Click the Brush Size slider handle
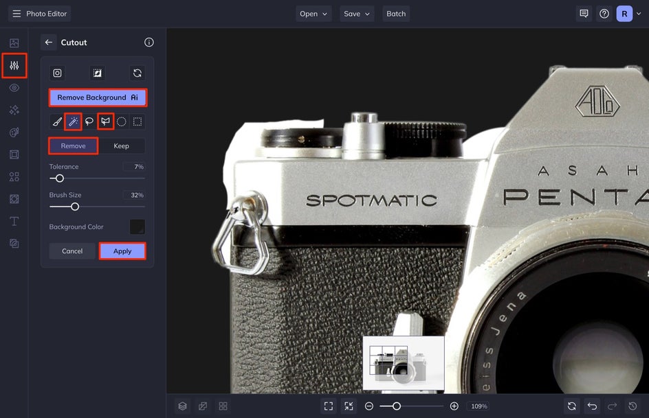Screen dimensions: 649x418 coord(75,207)
